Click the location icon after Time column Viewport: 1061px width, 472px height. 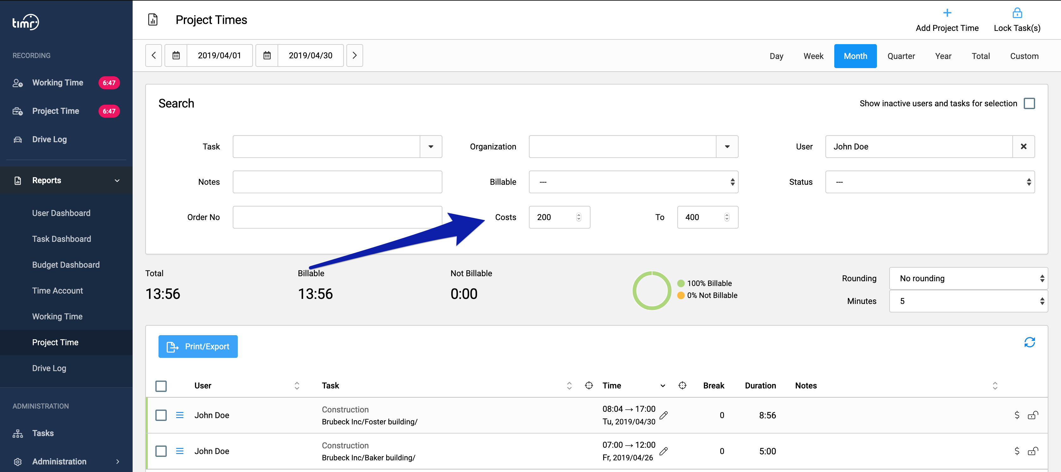[682, 386]
